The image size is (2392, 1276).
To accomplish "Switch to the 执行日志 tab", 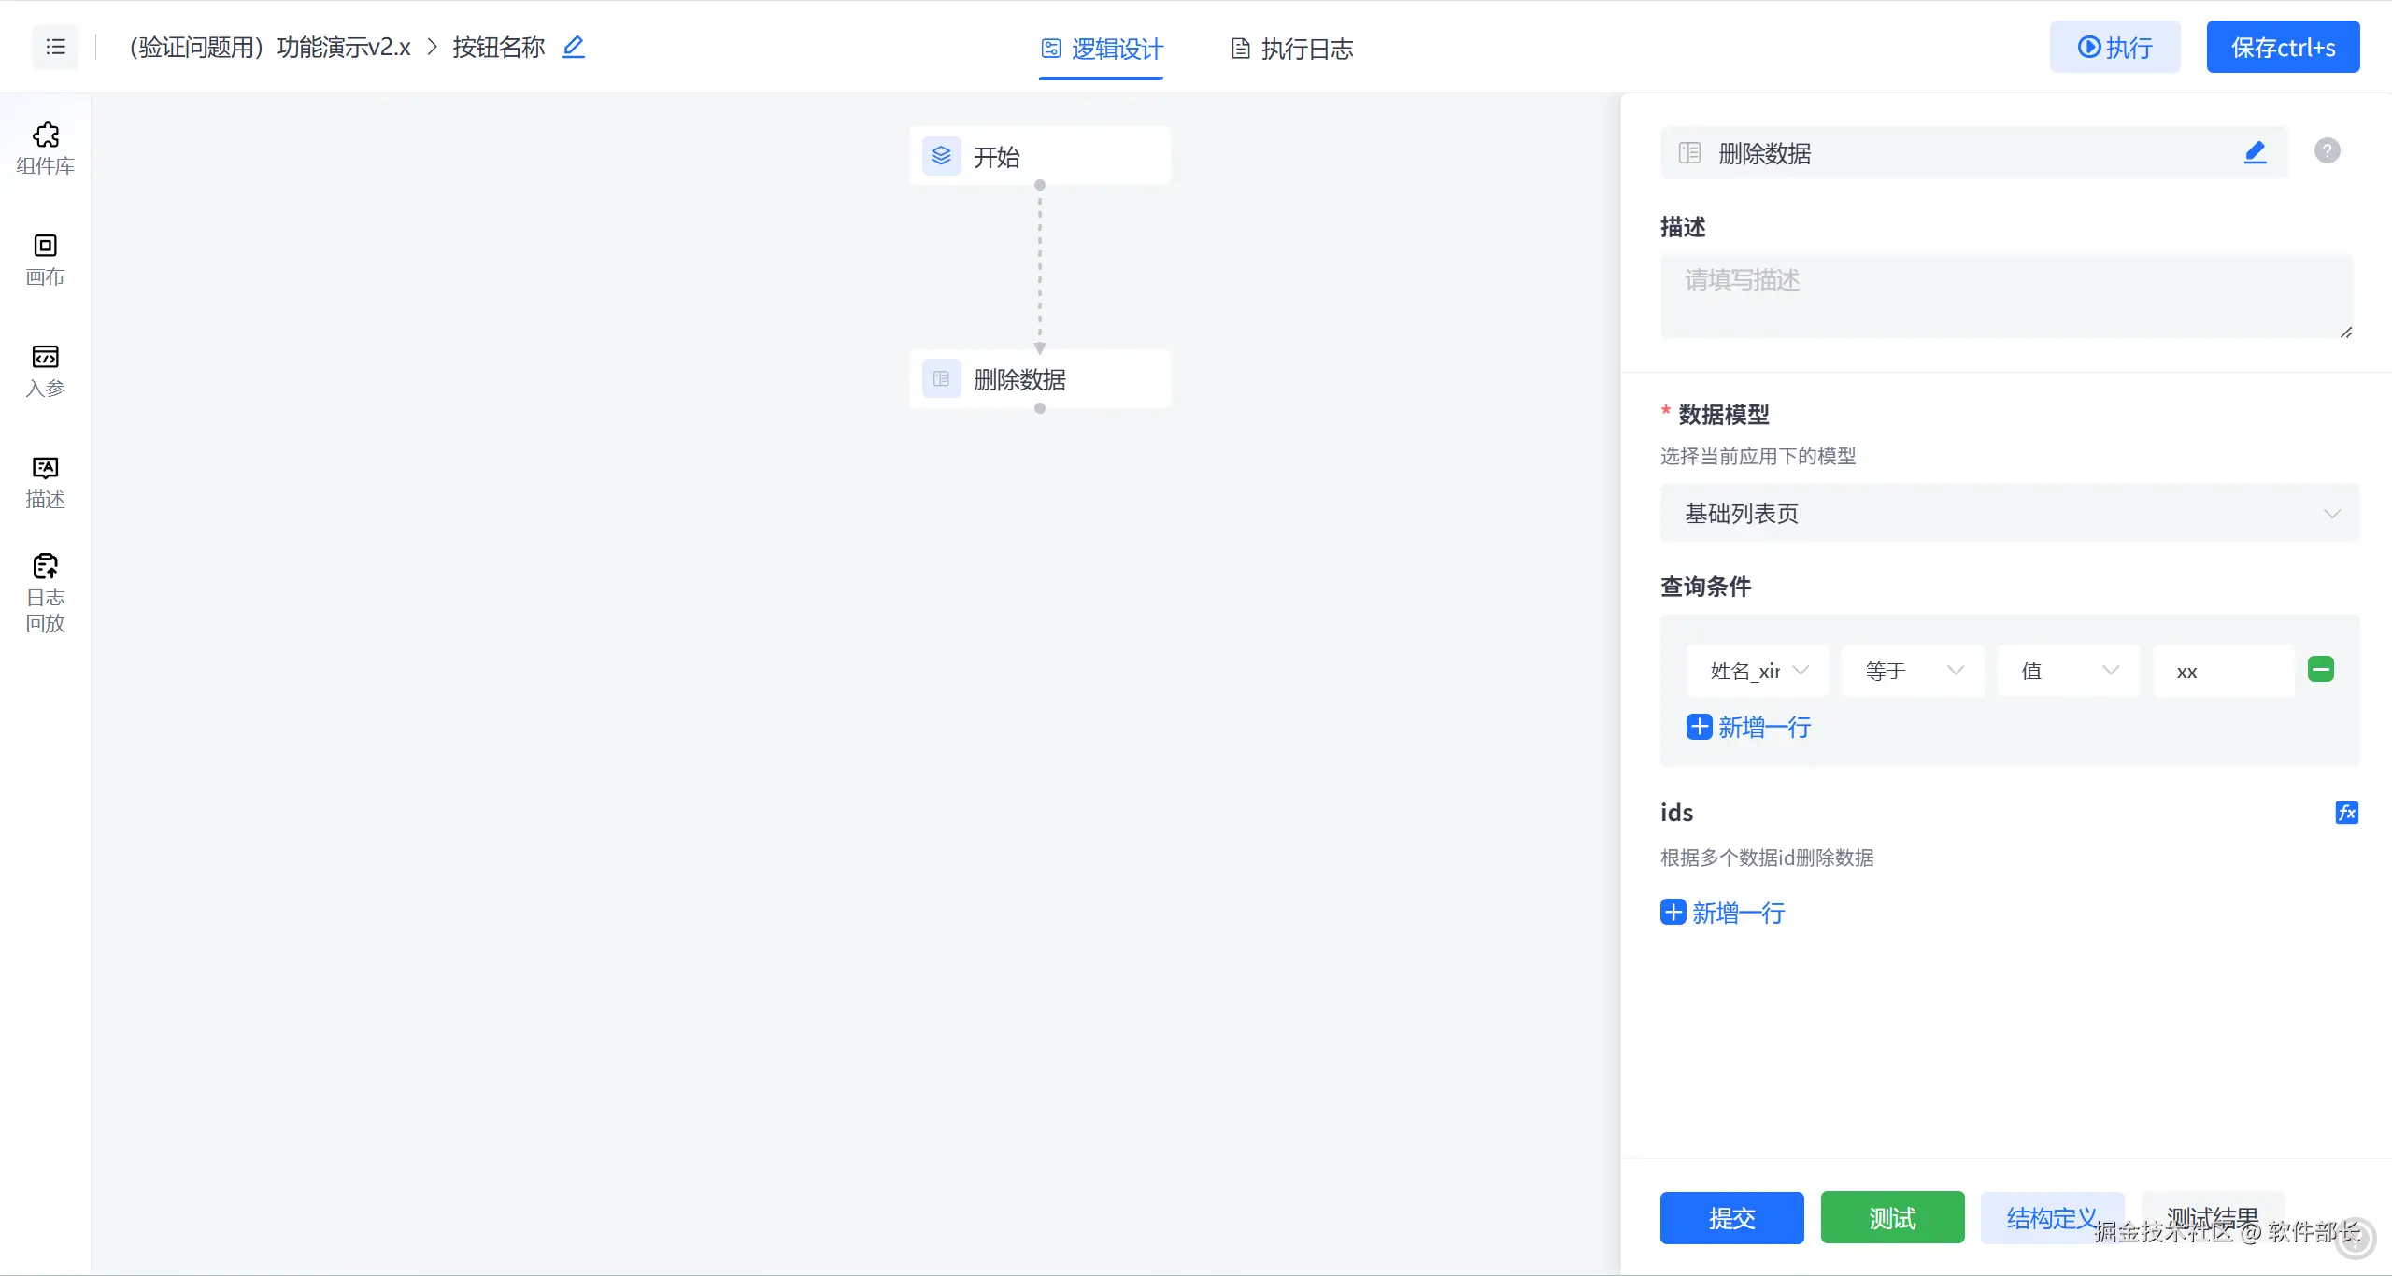I will 1292,49.
